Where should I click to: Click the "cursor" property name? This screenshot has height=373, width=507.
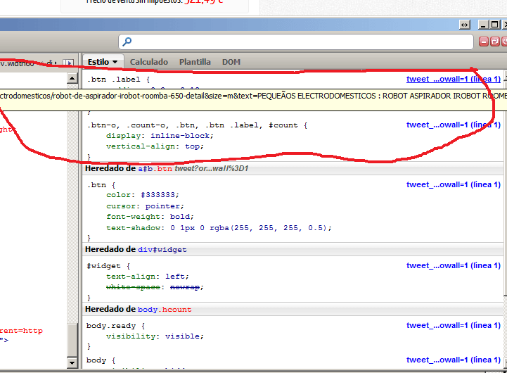pos(121,206)
